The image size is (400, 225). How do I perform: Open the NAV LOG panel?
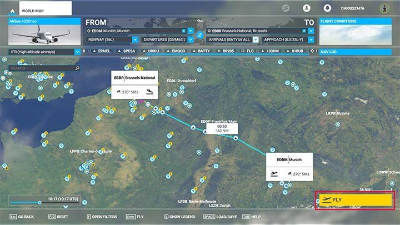356,52
